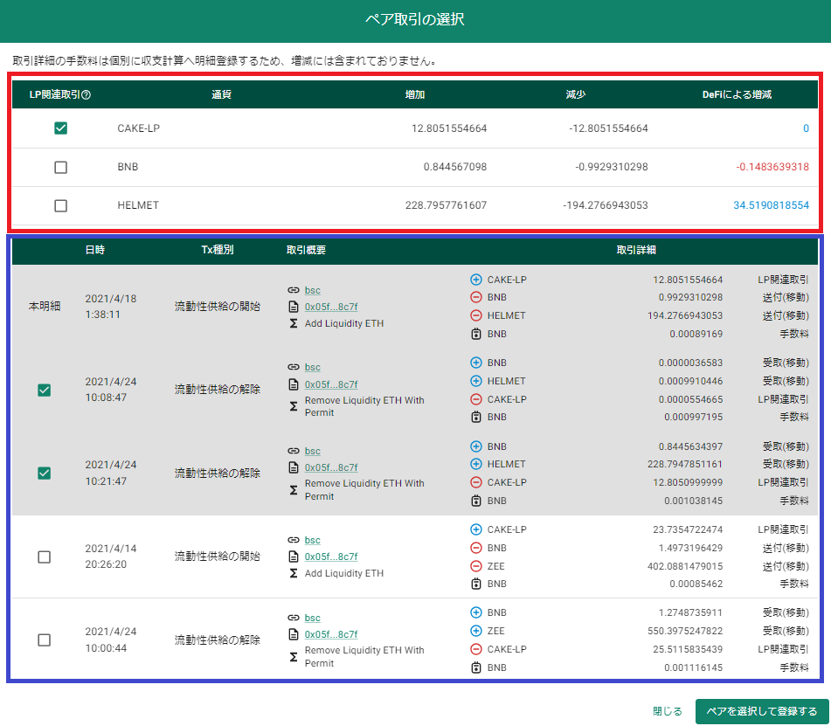Click the fee icon beside BNB in the 2021/4/18 row

point(476,334)
